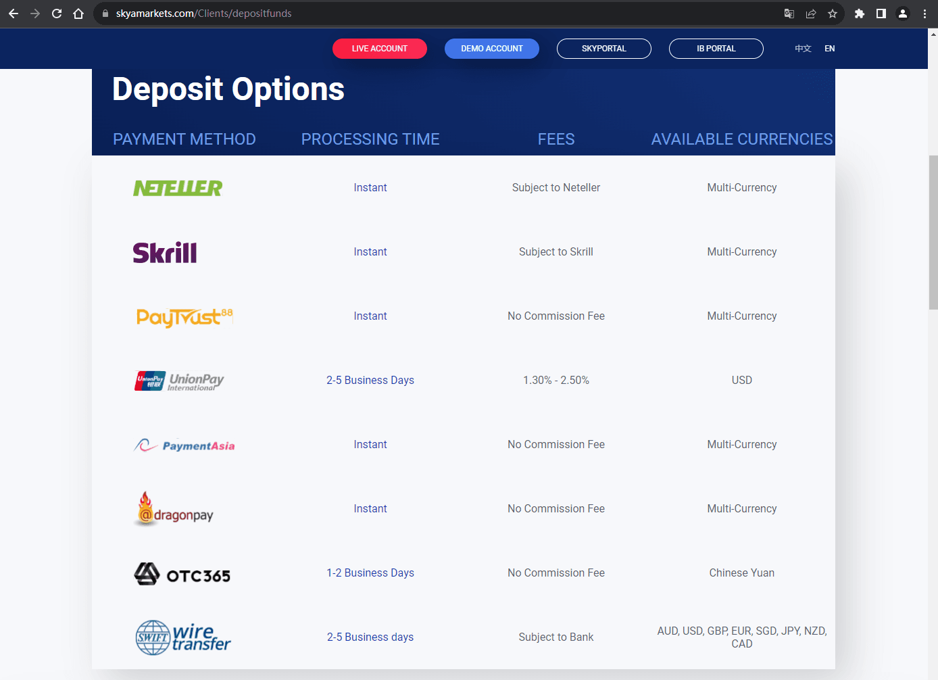Viewport: 938px width, 680px height.
Task: Open the browser home page
Action: 78,14
